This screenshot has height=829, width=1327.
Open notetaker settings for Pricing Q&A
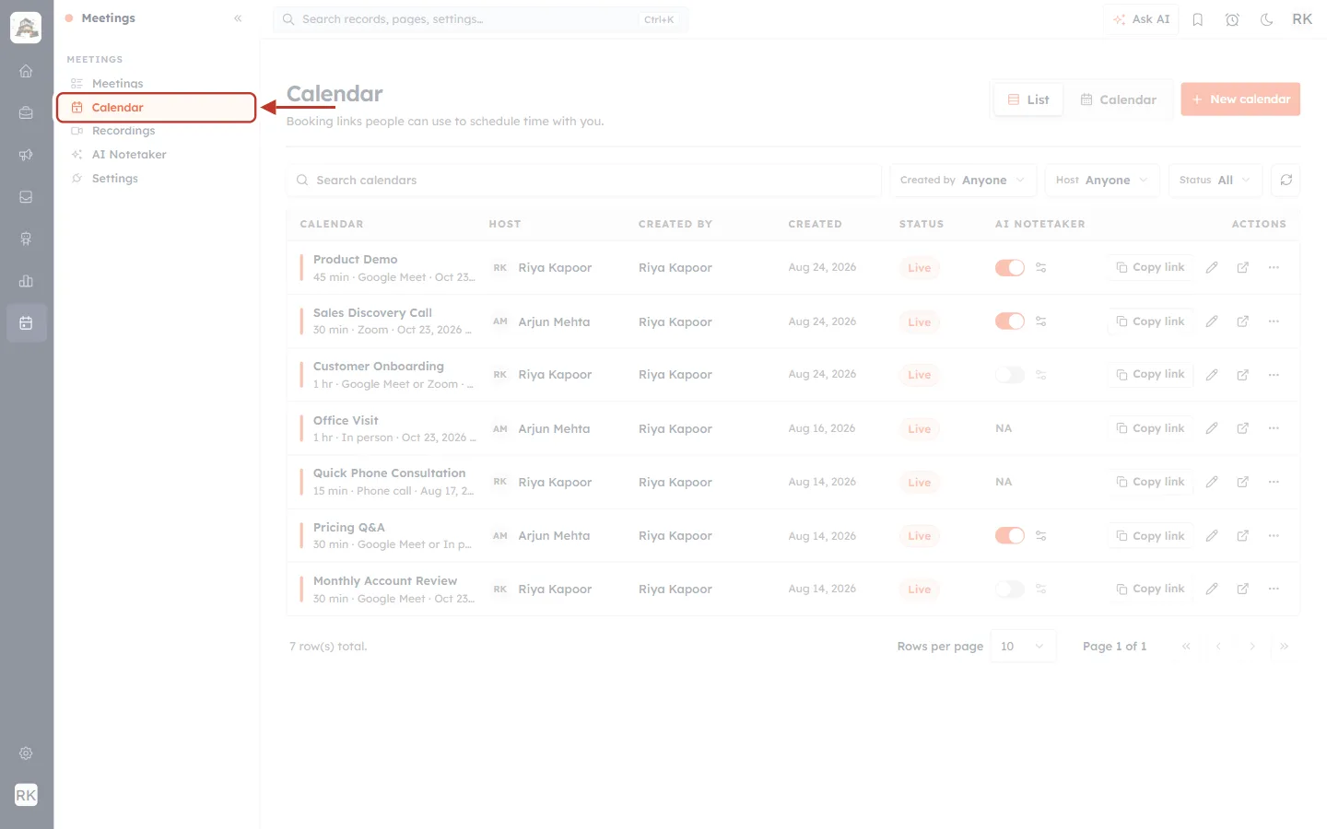1040,535
